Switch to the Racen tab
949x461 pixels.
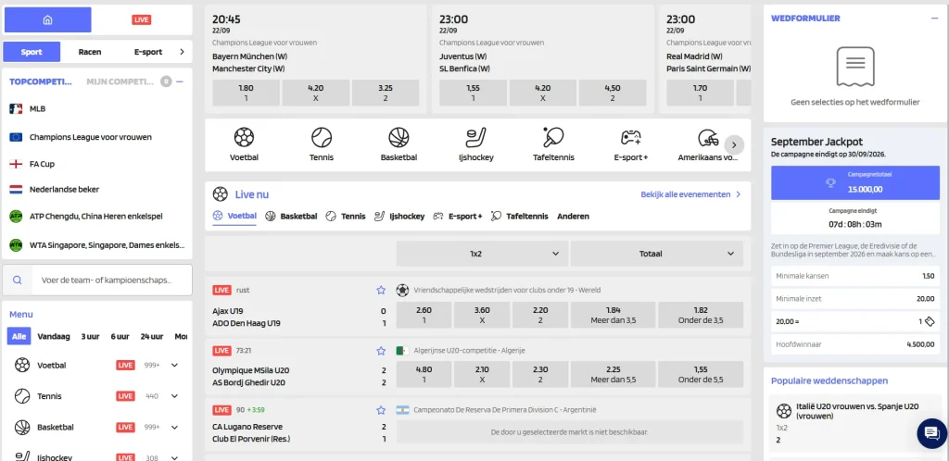[90, 52]
